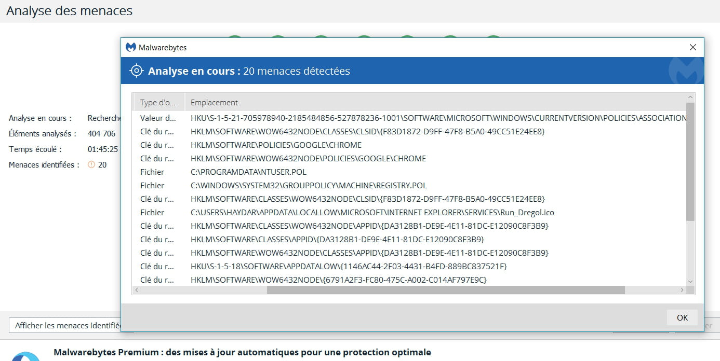The image size is (720, 361).
Task: Click the vertical scrollbar up arrow
Action: [x=690, y=98]
